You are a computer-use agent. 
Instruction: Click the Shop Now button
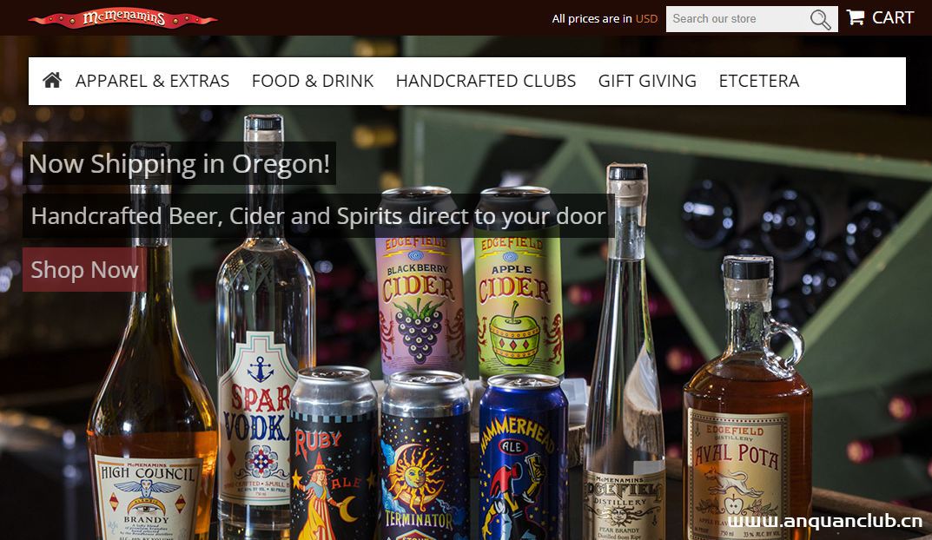tap(84, 270)
